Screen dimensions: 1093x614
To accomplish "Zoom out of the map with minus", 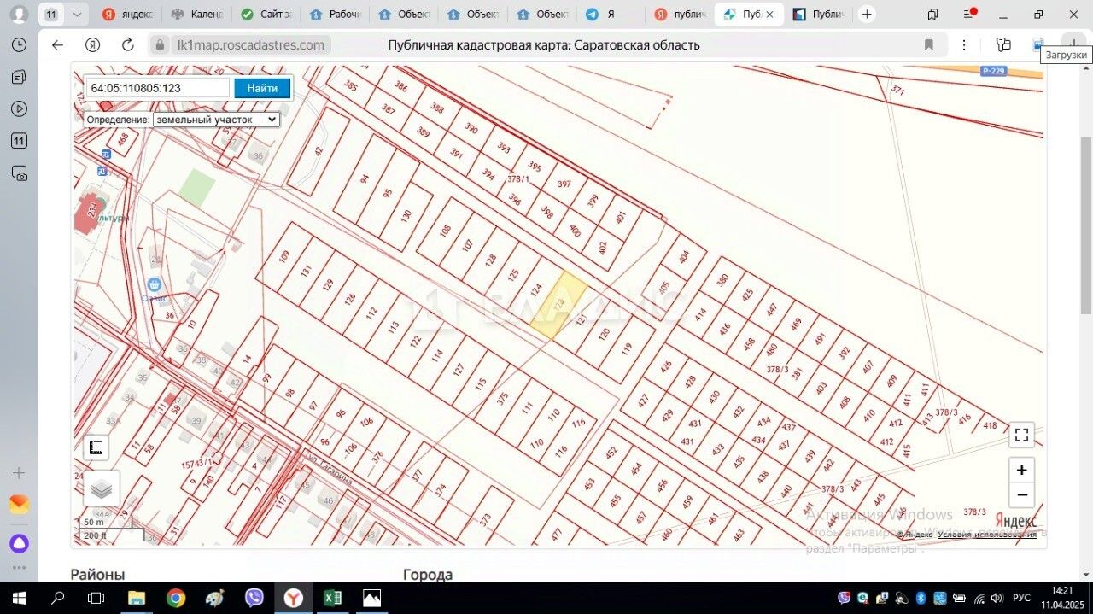I will point(1021,494).
